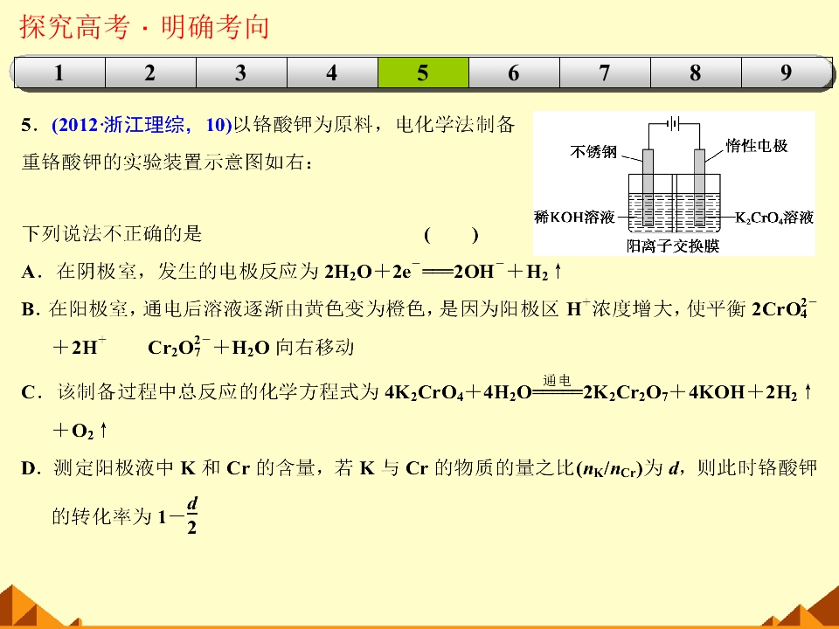Click the 惰性电极 label in diagram

[757, 146]
